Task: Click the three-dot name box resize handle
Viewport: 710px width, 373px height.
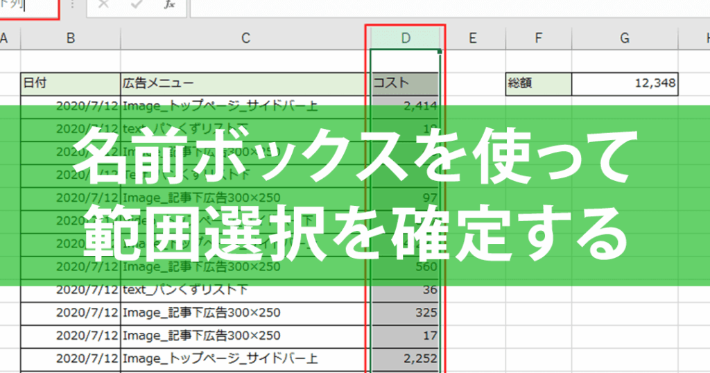Action: click(72, 5)
